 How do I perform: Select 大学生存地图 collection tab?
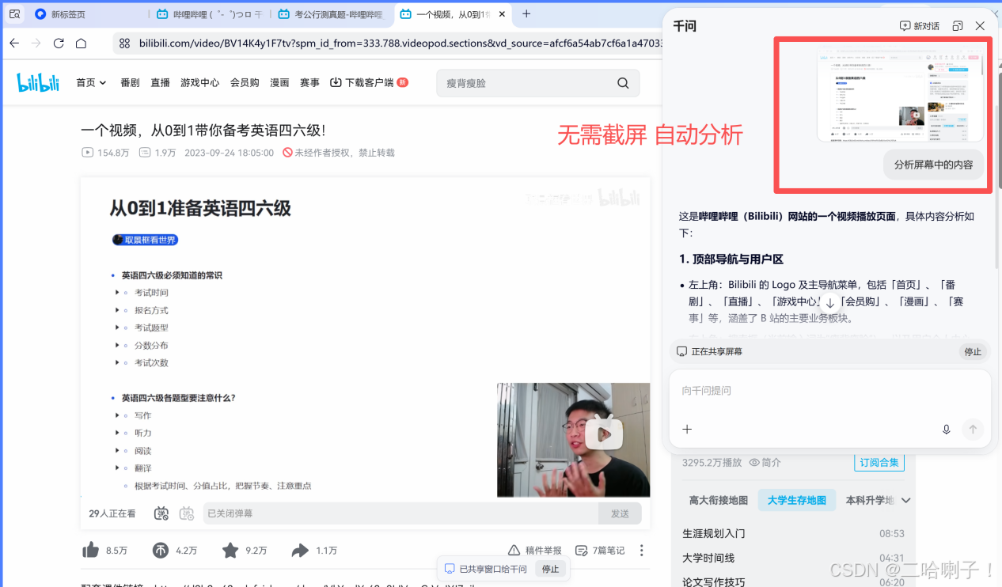(796, 500)
